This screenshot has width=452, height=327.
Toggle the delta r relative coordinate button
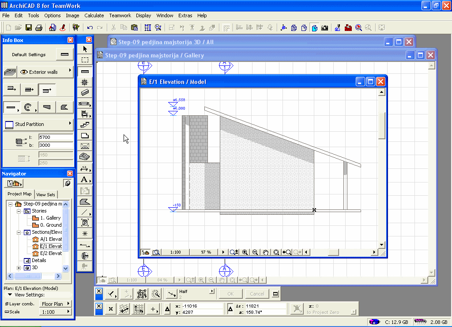click(x=231, y=309)
